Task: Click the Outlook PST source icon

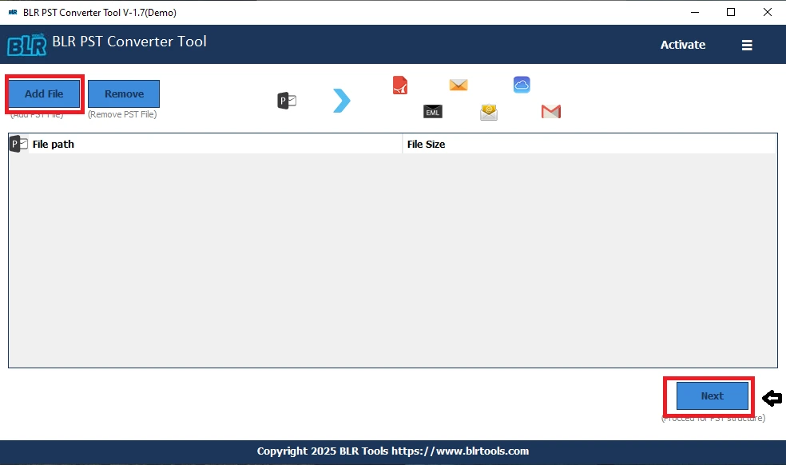Action: (x=287, y=101)
